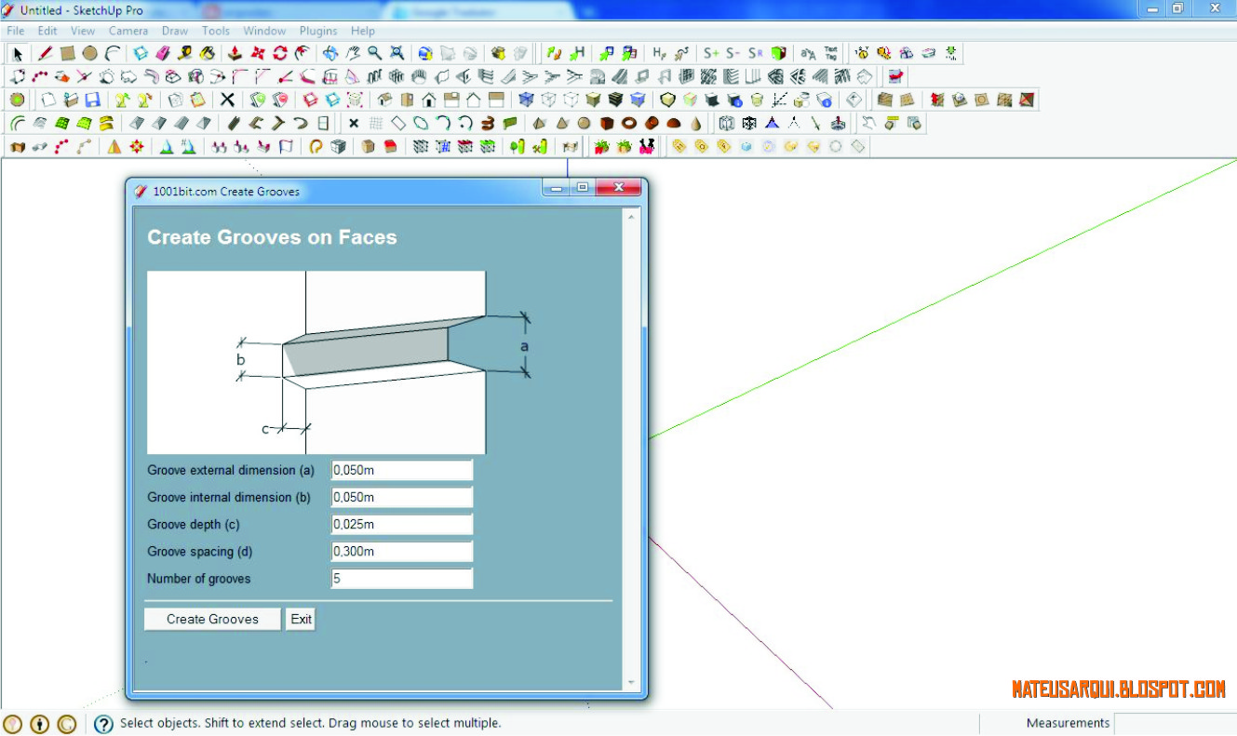The height and width of the screenshot is (736, 1237).
Task: Click the first round status bar indicator
Action: tap(12, 724)
